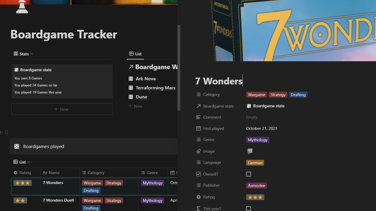
Task: Click the chess pawn page icon
Action: click(22, 7)
